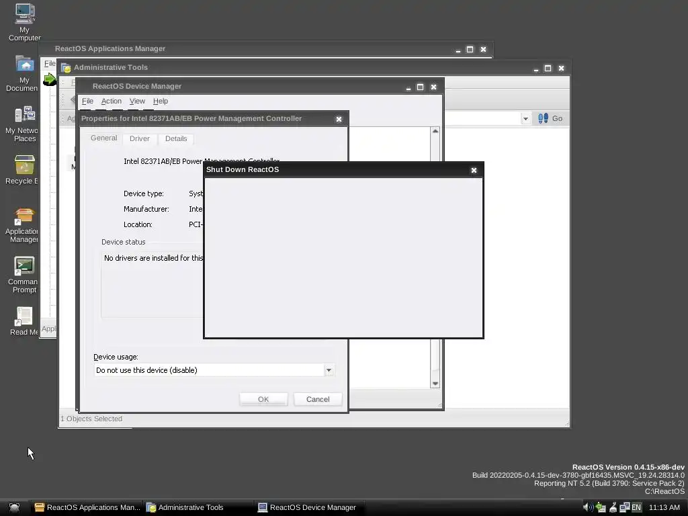Image resolution: width=688 pixels, height=516 pixels.
Task: Click the 'Device type:' label
Action: click(x=144, y=194)
